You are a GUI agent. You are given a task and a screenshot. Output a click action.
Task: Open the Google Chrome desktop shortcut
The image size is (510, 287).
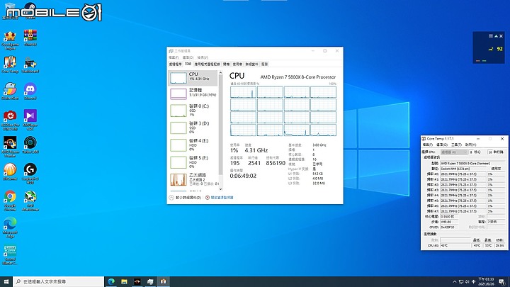coord(10,201)
